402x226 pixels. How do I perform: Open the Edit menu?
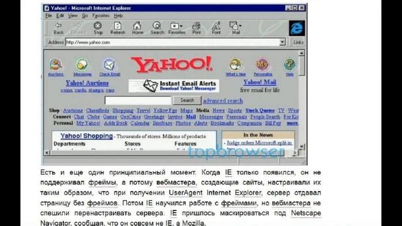[60, 16]
